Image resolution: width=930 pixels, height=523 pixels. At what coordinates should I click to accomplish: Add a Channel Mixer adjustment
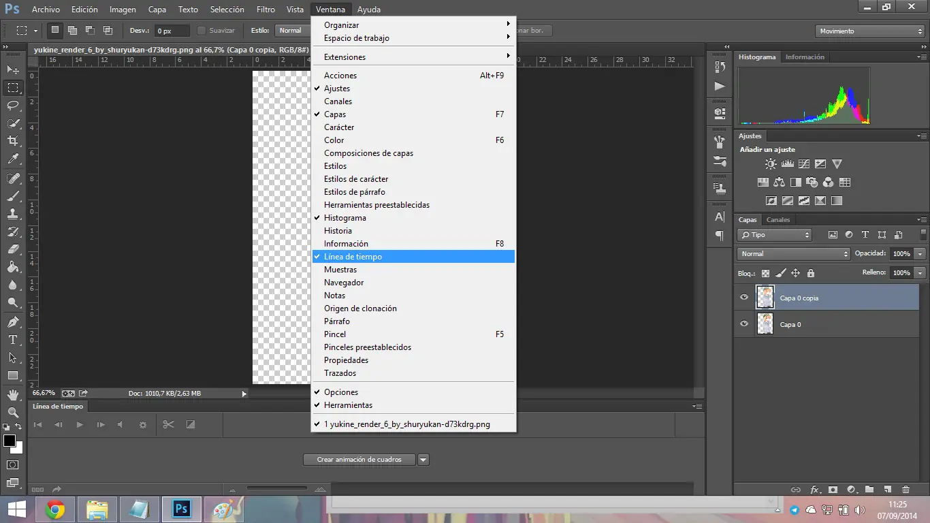coord(829,182)
